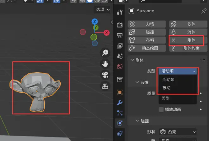Choose 活动项 from the type list
209x141 pixels.
[178, 80]
